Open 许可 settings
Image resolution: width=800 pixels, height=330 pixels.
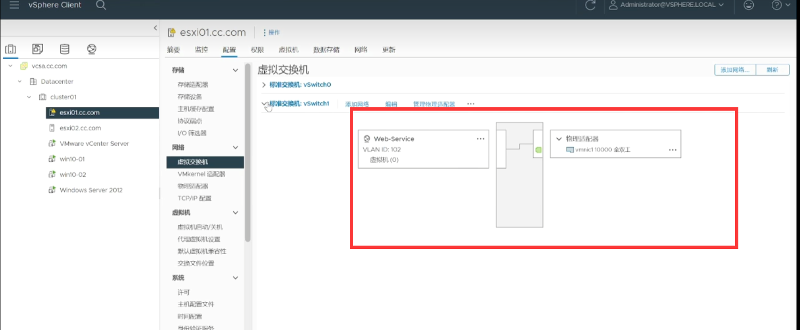coord(184,292)
